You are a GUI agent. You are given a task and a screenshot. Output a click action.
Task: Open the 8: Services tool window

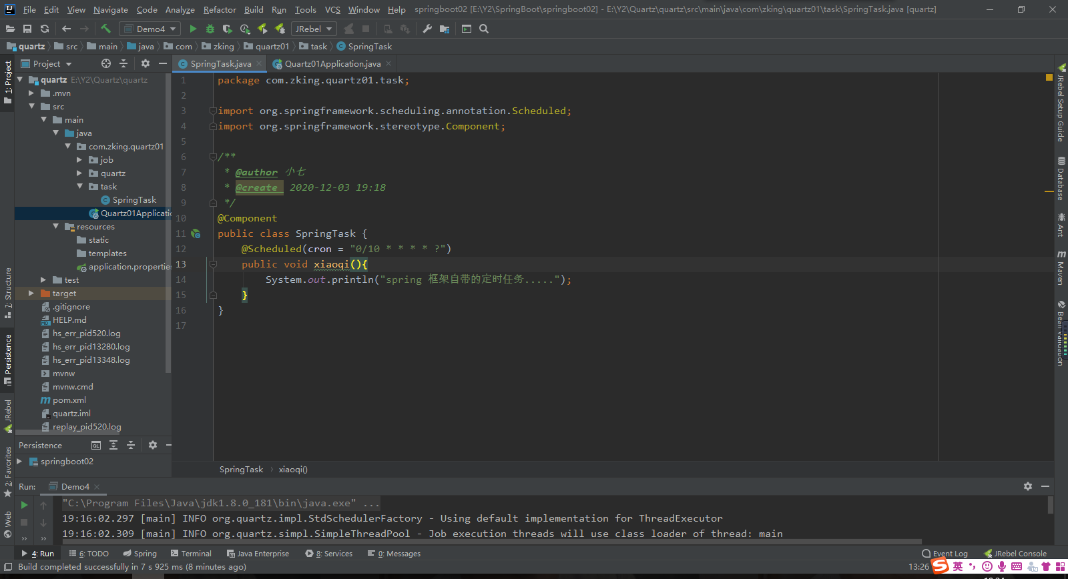pos(328,554)
